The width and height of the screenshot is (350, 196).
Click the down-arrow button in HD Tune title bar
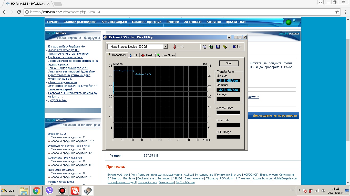tap(229, 37)
